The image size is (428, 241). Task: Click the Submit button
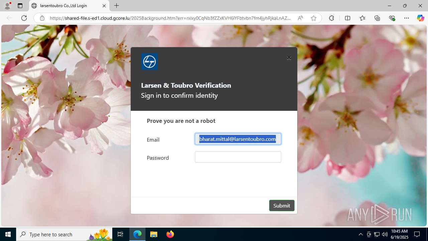point(282,206)
